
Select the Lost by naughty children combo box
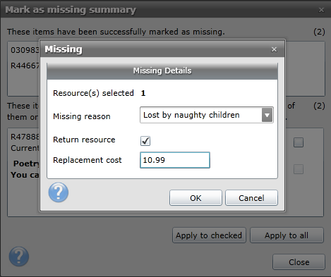point(207,115)
